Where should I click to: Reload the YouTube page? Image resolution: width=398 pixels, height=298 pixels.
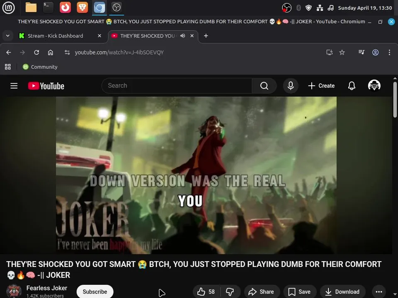[x=36, y=52]
